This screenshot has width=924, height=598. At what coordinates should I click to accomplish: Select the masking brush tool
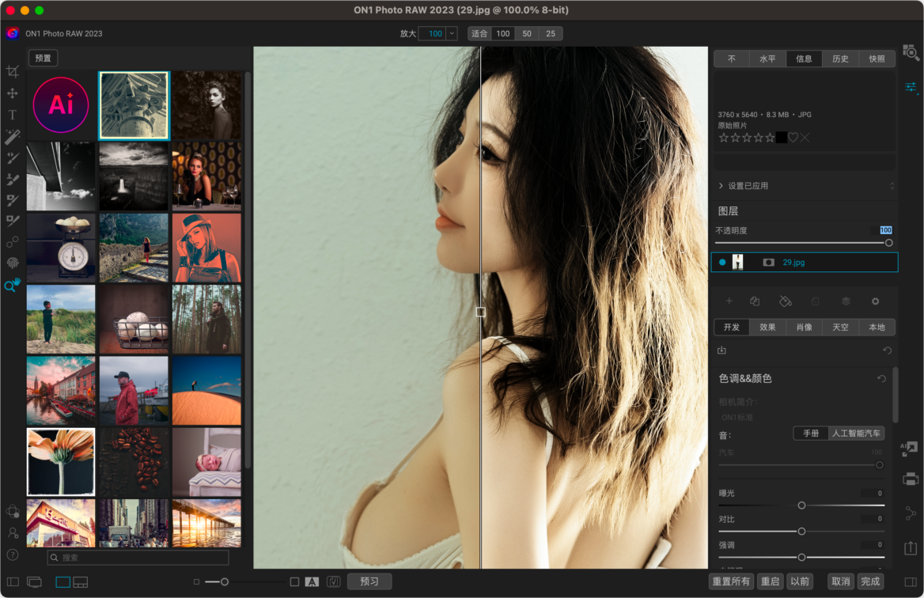click(x=13, y=199)
